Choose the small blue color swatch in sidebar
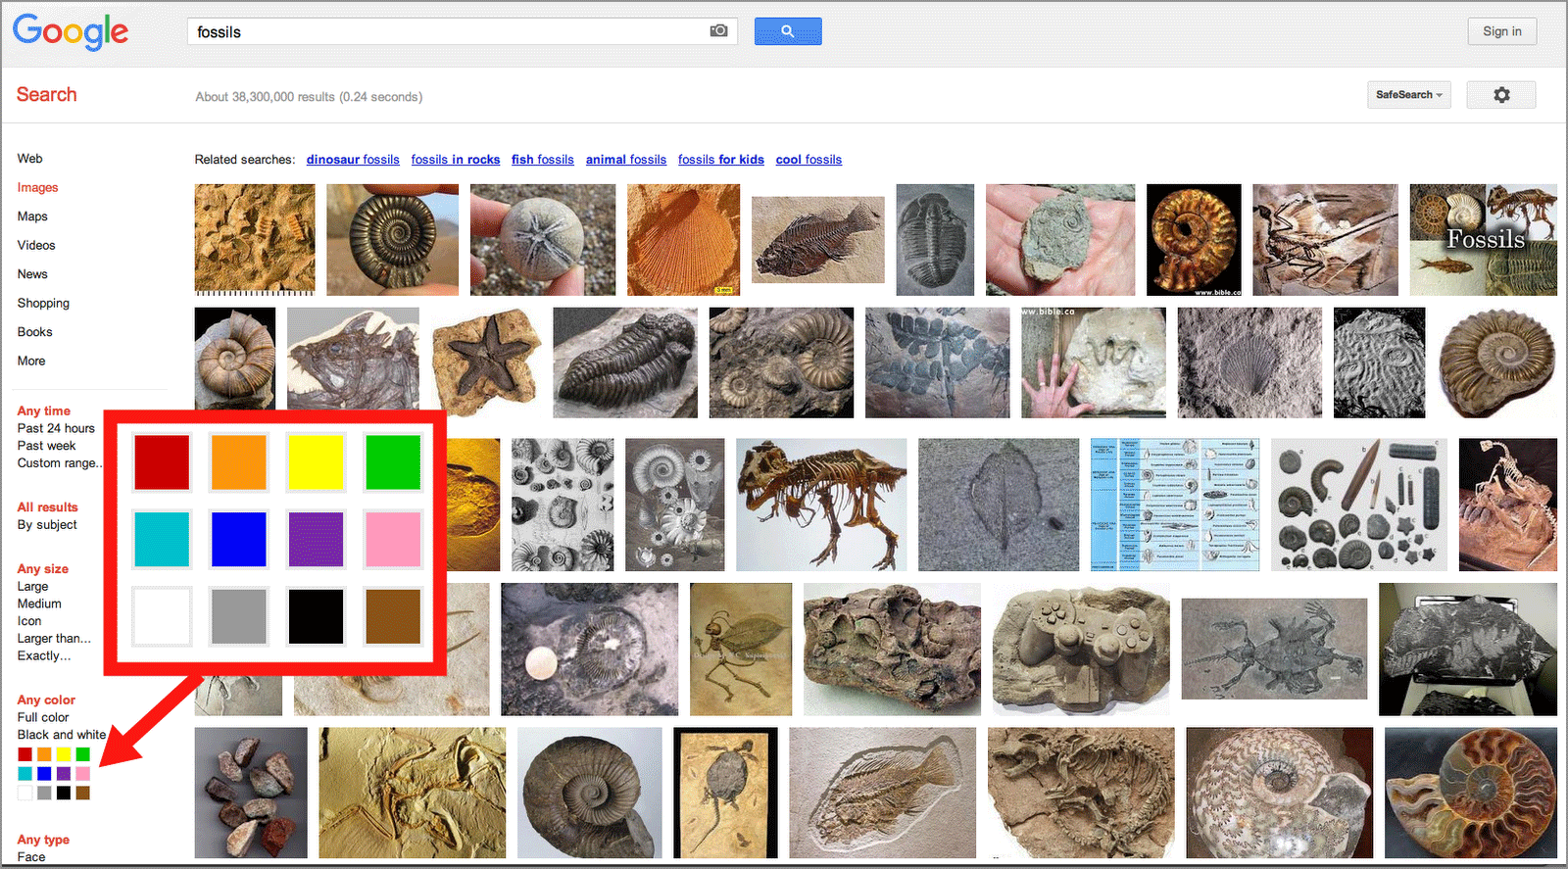The image size is (1568, 869). tap(44, 774)
